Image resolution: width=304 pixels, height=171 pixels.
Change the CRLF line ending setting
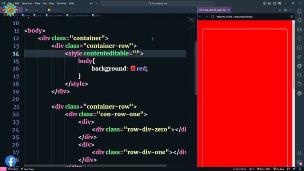click(251, 169)
